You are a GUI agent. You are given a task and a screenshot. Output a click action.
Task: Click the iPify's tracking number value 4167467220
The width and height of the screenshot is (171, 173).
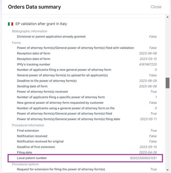click(x=148, y=64)
